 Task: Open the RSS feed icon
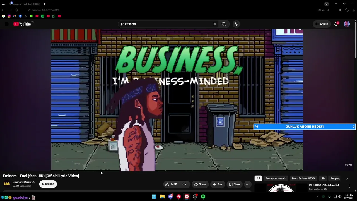[319, 10]
